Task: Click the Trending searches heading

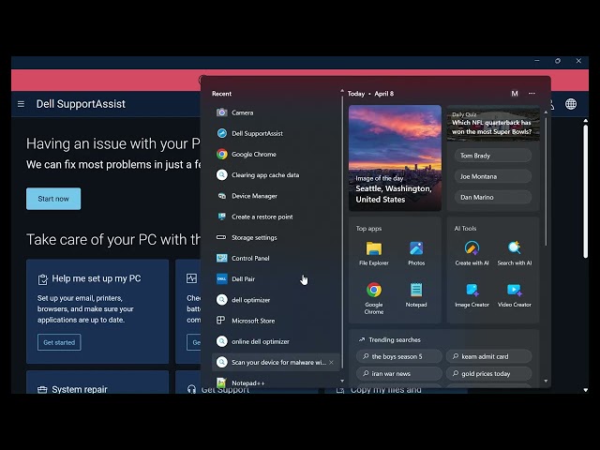Action: click(x=395, y=339)
